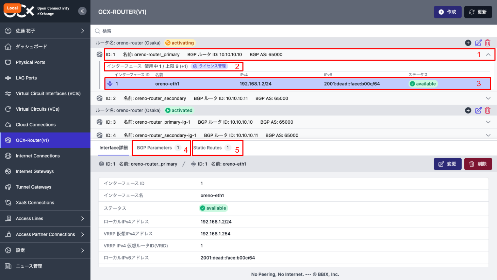Expand the 佐藤 花子 user menu
The height and width of the screenshot is (280, 497).
click(82, 31)
